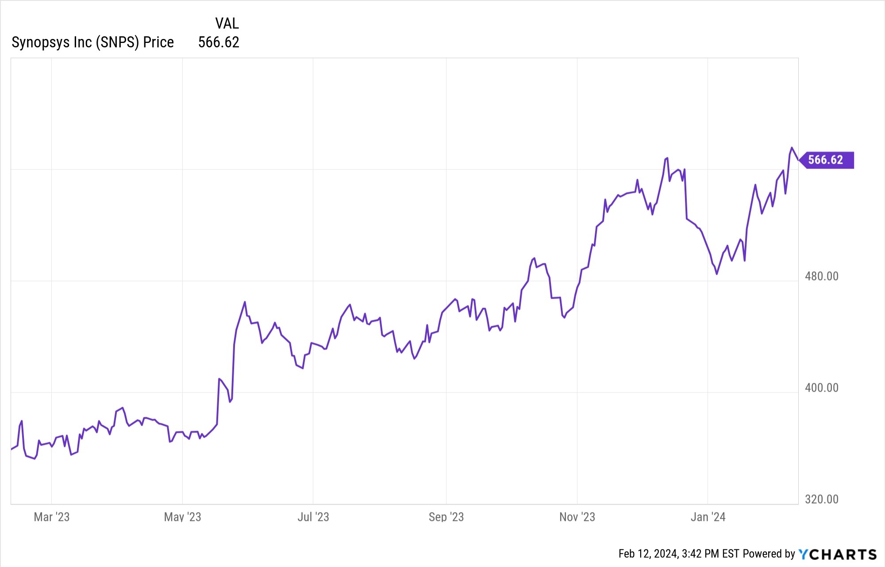Click the Jan '24 x-axis label
This screenshot has height=567, width=885.
click(x=708, y=517)
